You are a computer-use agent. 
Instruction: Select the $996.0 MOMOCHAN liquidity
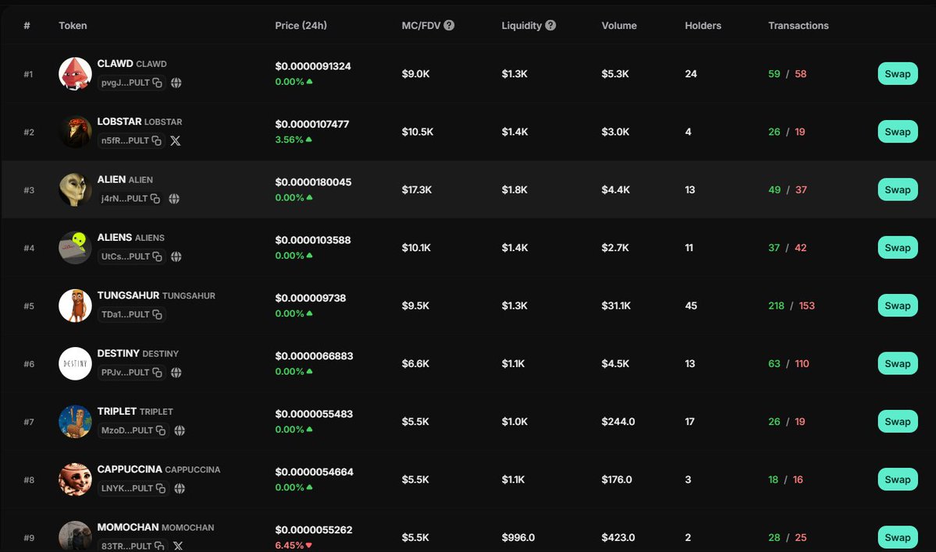pos(518,537)
